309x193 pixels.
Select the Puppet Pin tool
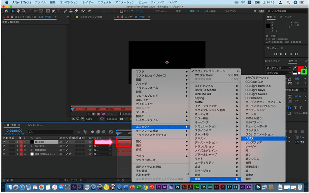tap(90, 11)
